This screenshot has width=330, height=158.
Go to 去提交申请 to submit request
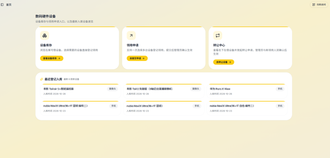point(137,58)
